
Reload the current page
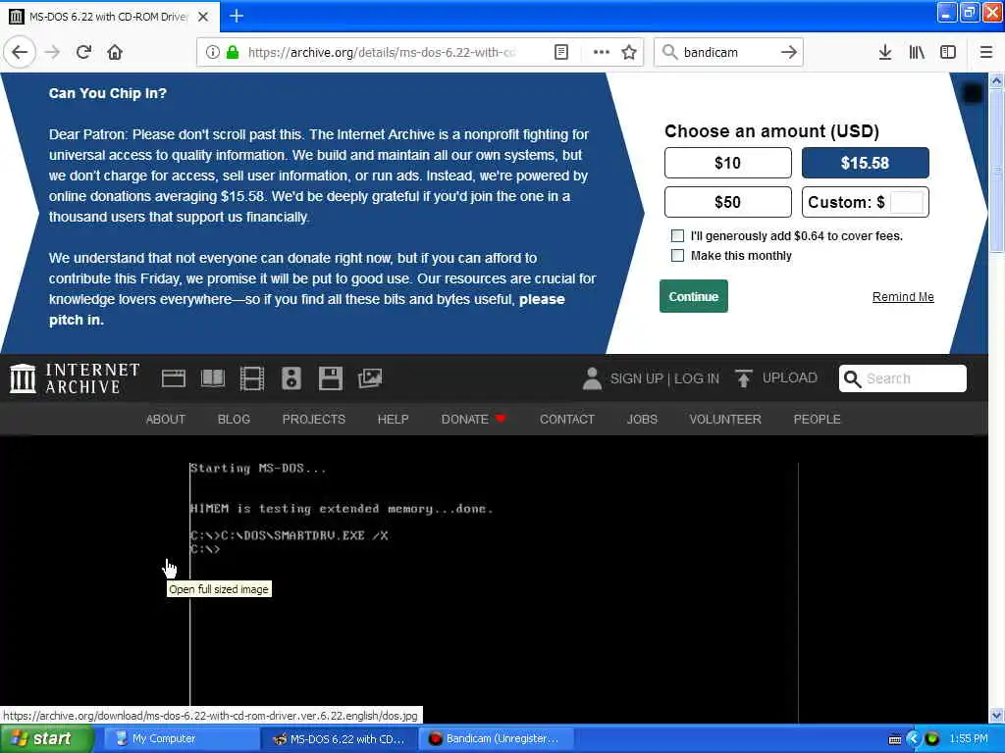click(83, 52)
